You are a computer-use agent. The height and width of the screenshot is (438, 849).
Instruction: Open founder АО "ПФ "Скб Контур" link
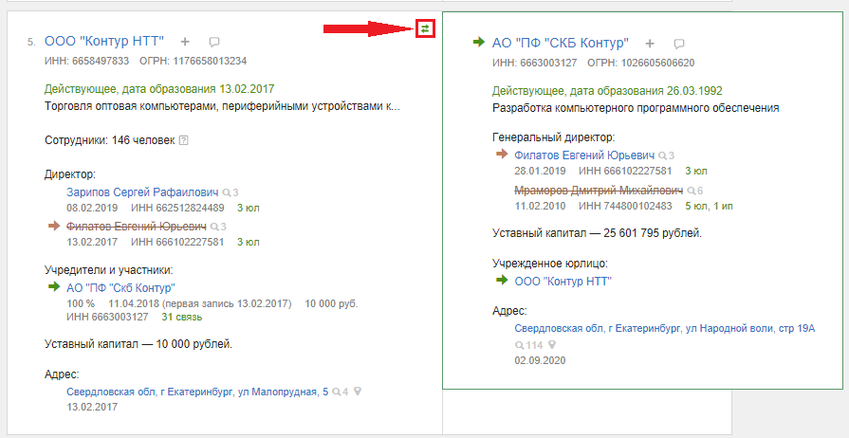[120, 288]
